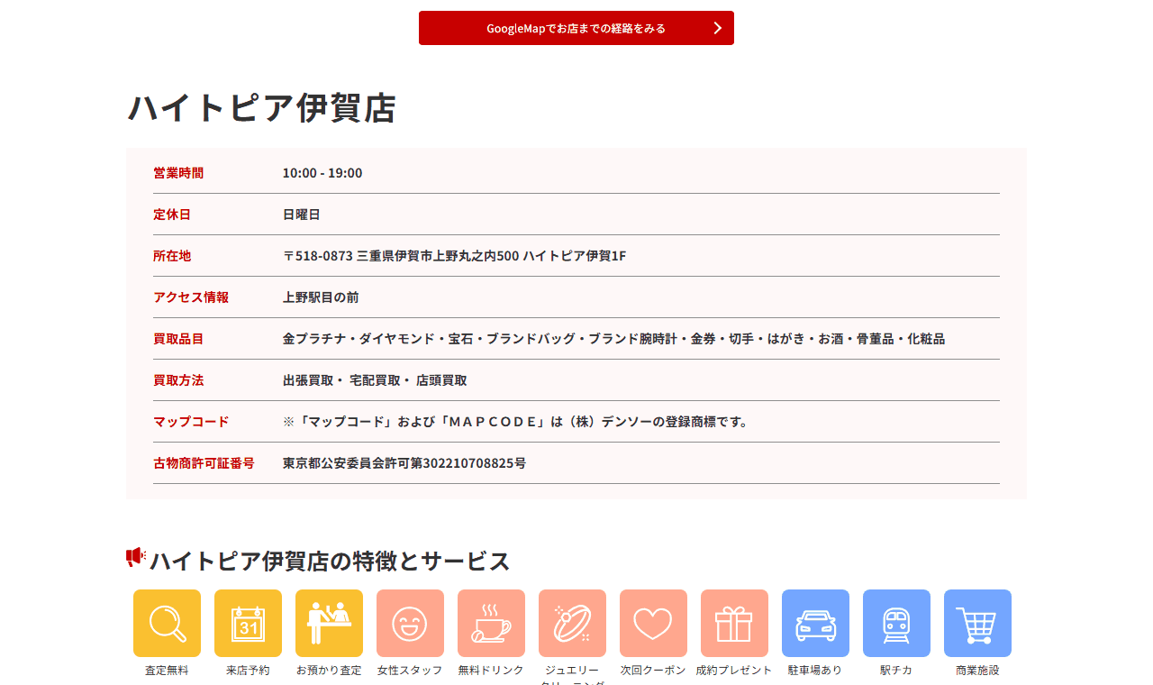Select the 来店予約 calendar icon

[248, 623]
